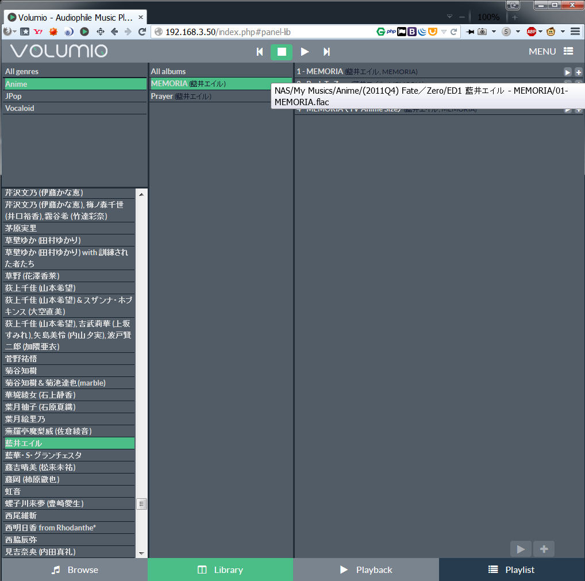Switch to the Browse tab
The image size is (585, 581).
[75, 570]
